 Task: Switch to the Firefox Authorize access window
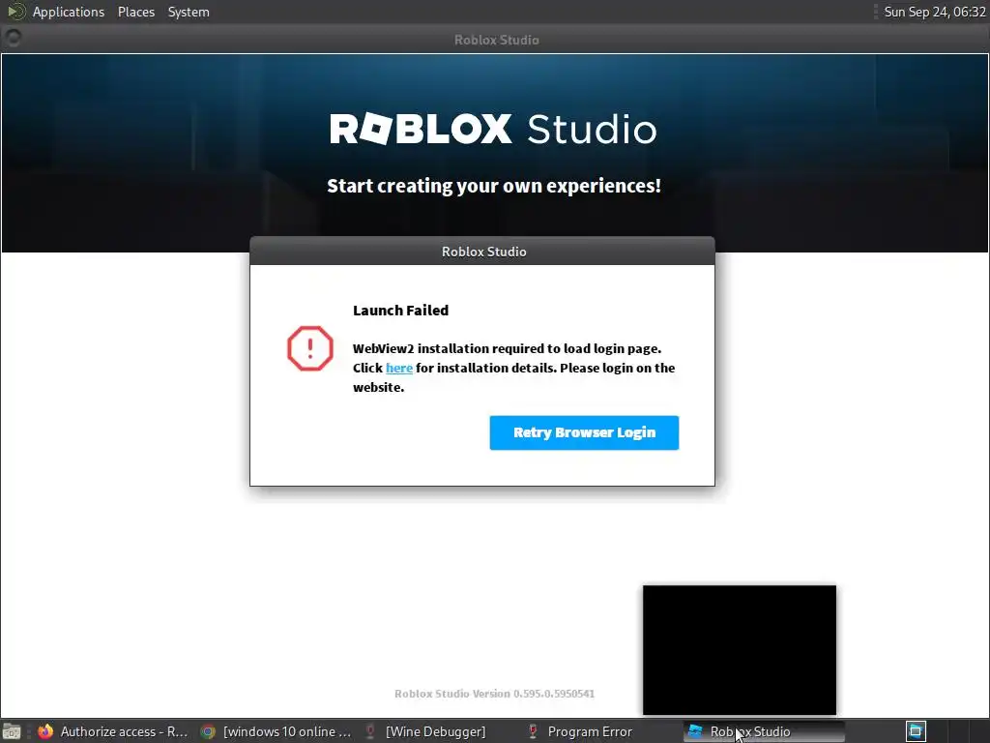point(113,731)
